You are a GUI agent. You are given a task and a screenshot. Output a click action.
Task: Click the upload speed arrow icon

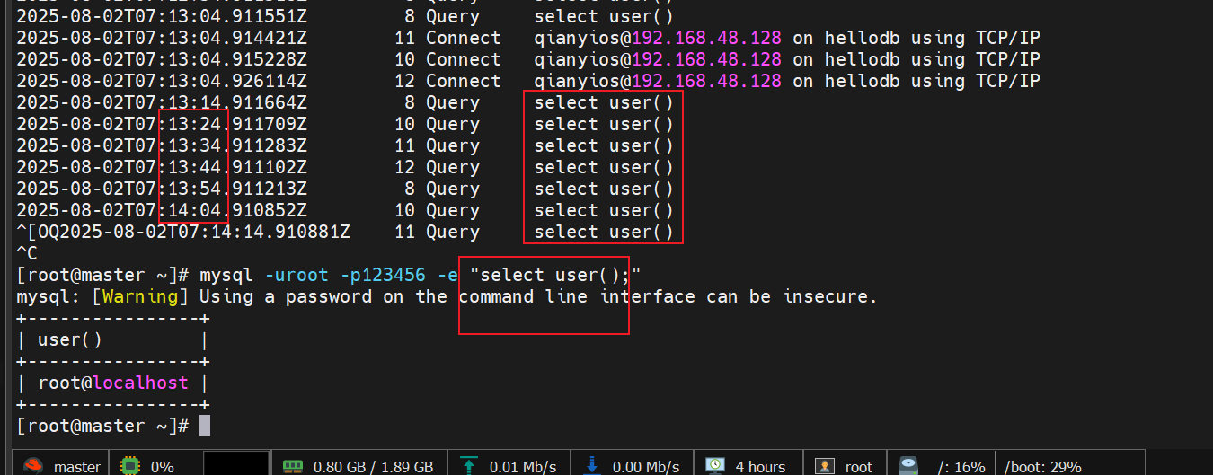click(x=468, y=466)
